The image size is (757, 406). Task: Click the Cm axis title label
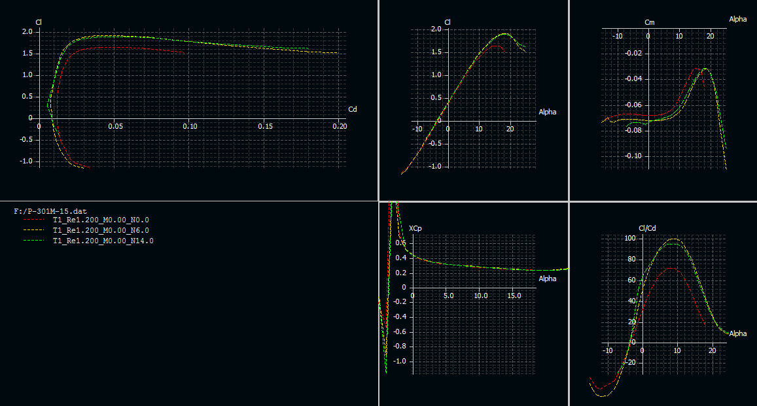pos(649,22)
